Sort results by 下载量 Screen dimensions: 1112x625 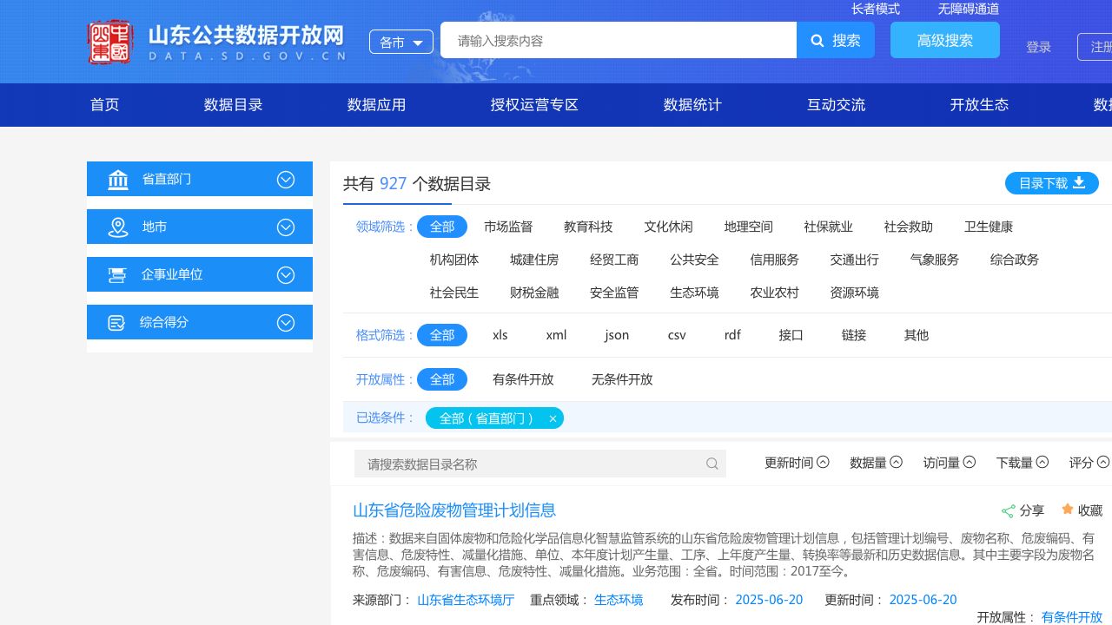1022,463
